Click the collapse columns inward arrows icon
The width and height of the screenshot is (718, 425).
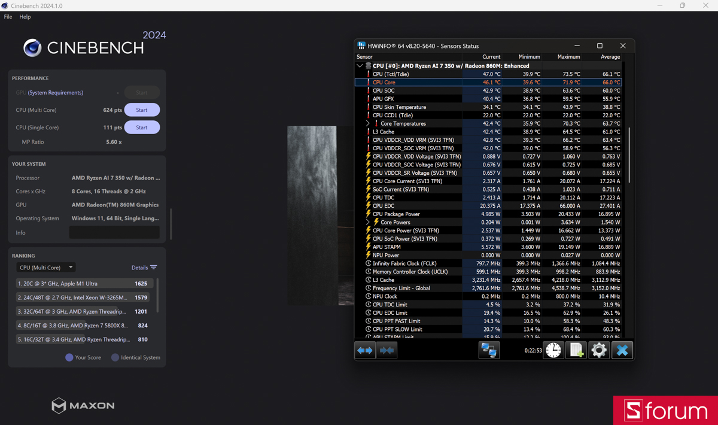(x=387, y=351)
